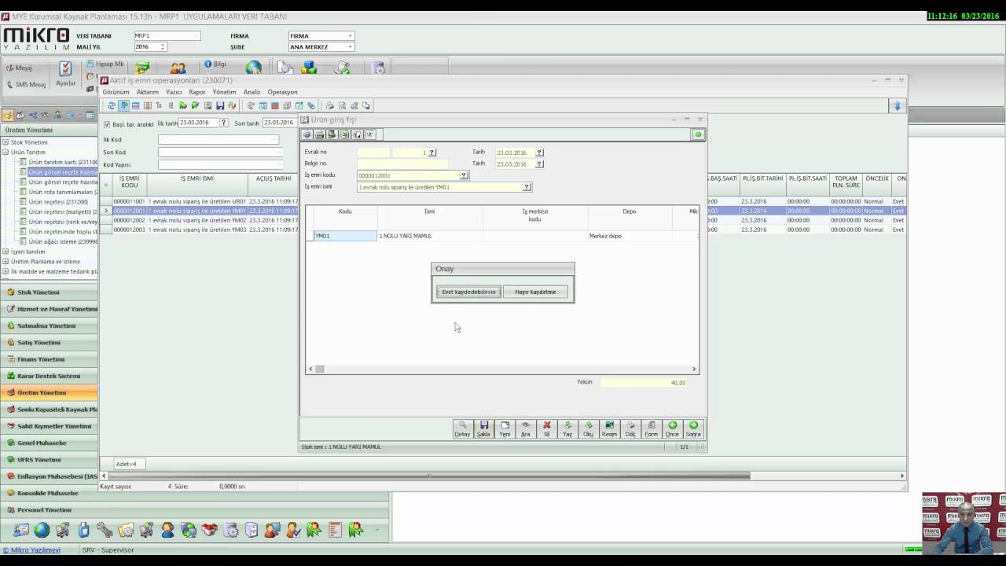
Task: Collapse Ürün Tanıtım tree node
Action: point(6,152)
